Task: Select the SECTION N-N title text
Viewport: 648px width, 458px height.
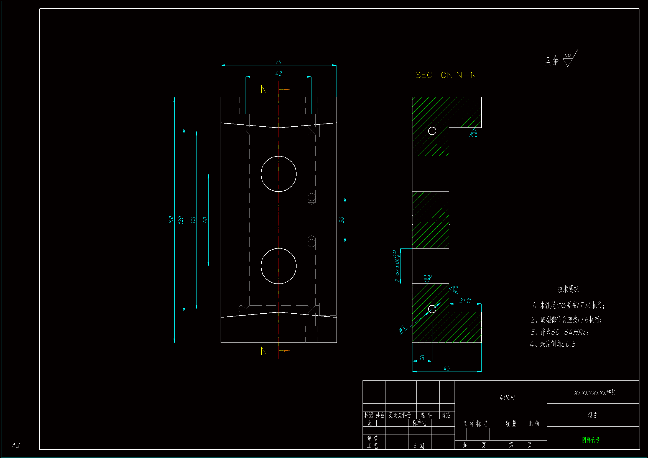Action: 446,75
